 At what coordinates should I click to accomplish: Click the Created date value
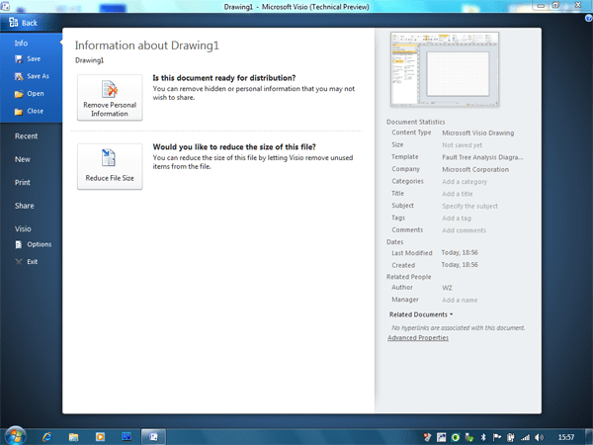(x=460, y=264)
